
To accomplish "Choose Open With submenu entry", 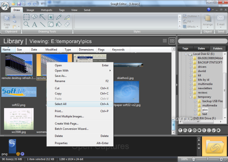I will point(80,71).
